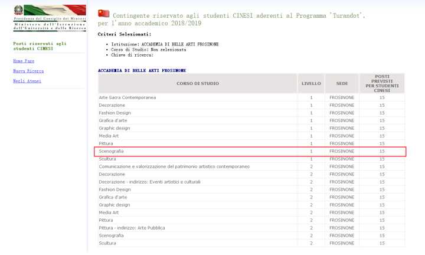The image size is (425, 255).
Task: Open the Negli Atenei link
Action: (27, 81)
